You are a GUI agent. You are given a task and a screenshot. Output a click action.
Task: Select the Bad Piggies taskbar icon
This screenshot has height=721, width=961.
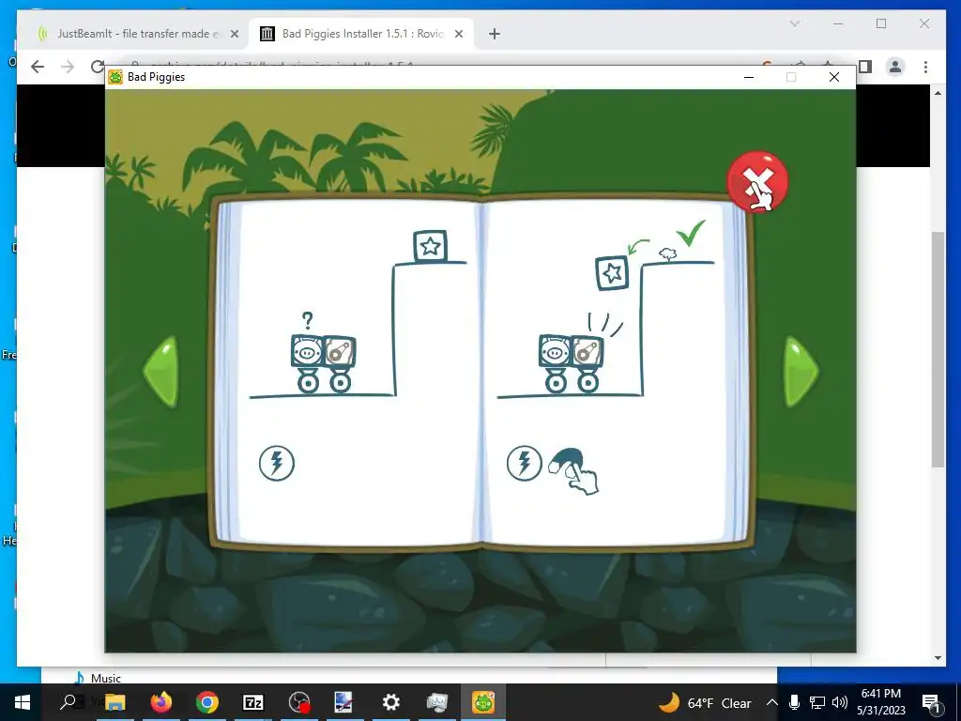[x=483, y=702]
